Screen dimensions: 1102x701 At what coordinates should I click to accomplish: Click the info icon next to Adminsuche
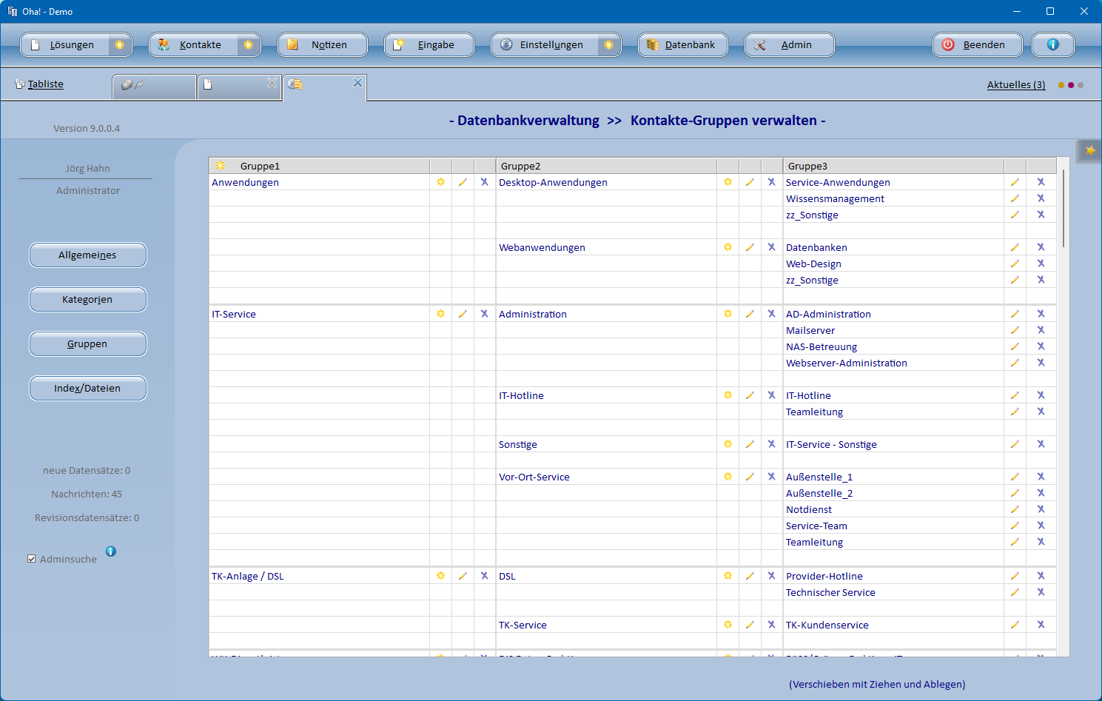pyautogui.click(x=111, y=551)
